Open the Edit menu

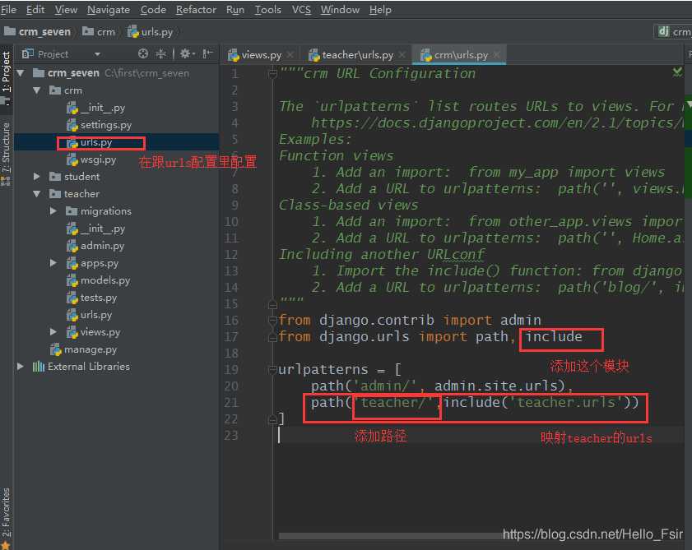pos(35,9)
